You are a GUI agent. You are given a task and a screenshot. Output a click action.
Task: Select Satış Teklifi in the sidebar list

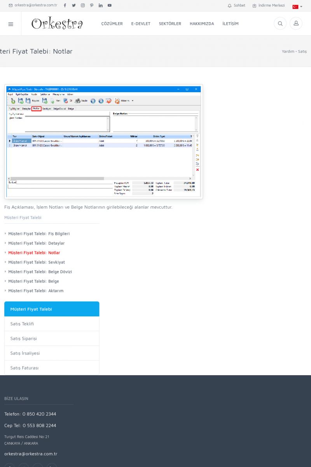coord(22,324)
